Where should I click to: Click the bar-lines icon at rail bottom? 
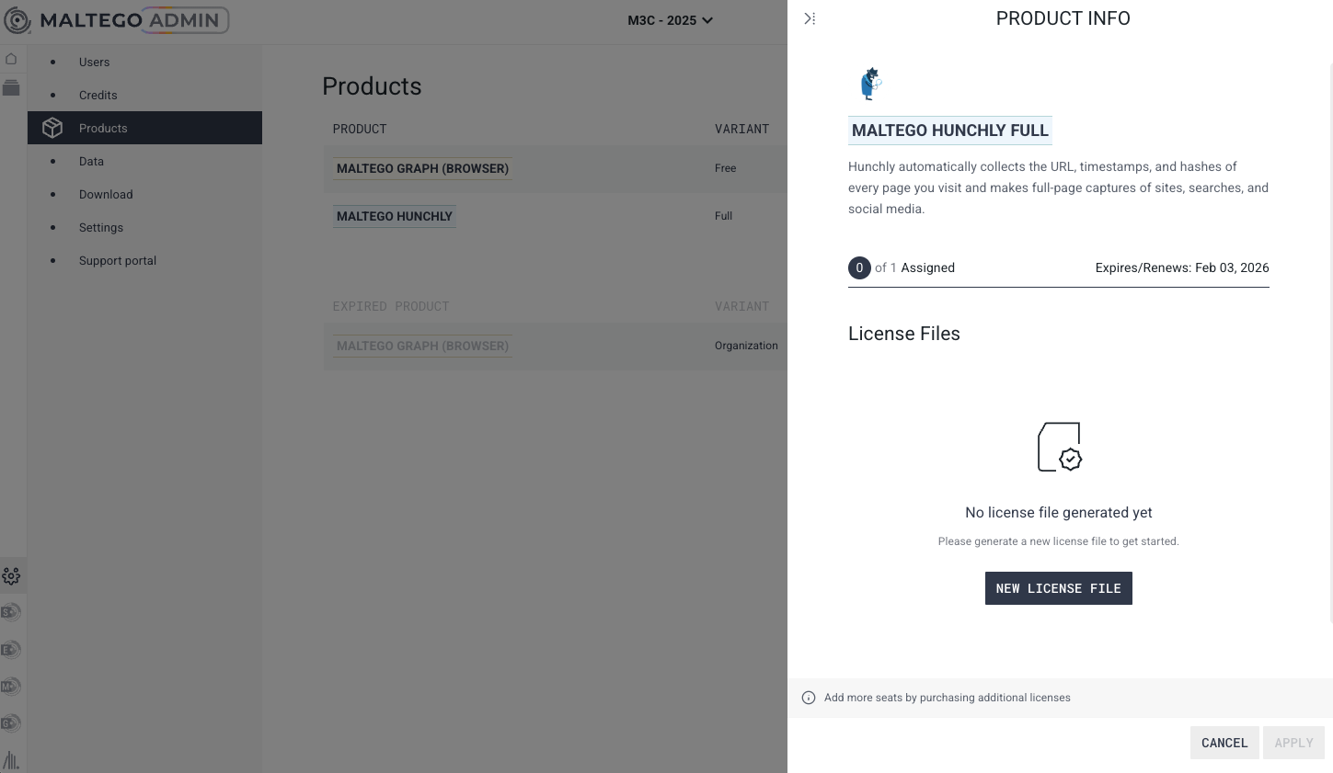click(11, 760)
